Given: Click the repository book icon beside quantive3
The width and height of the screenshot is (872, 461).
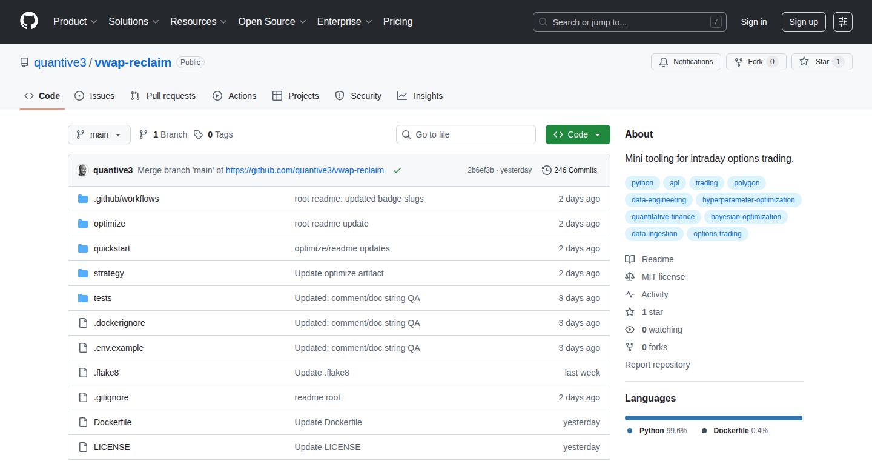Looking at the screenshot, I should pos(24,62).
